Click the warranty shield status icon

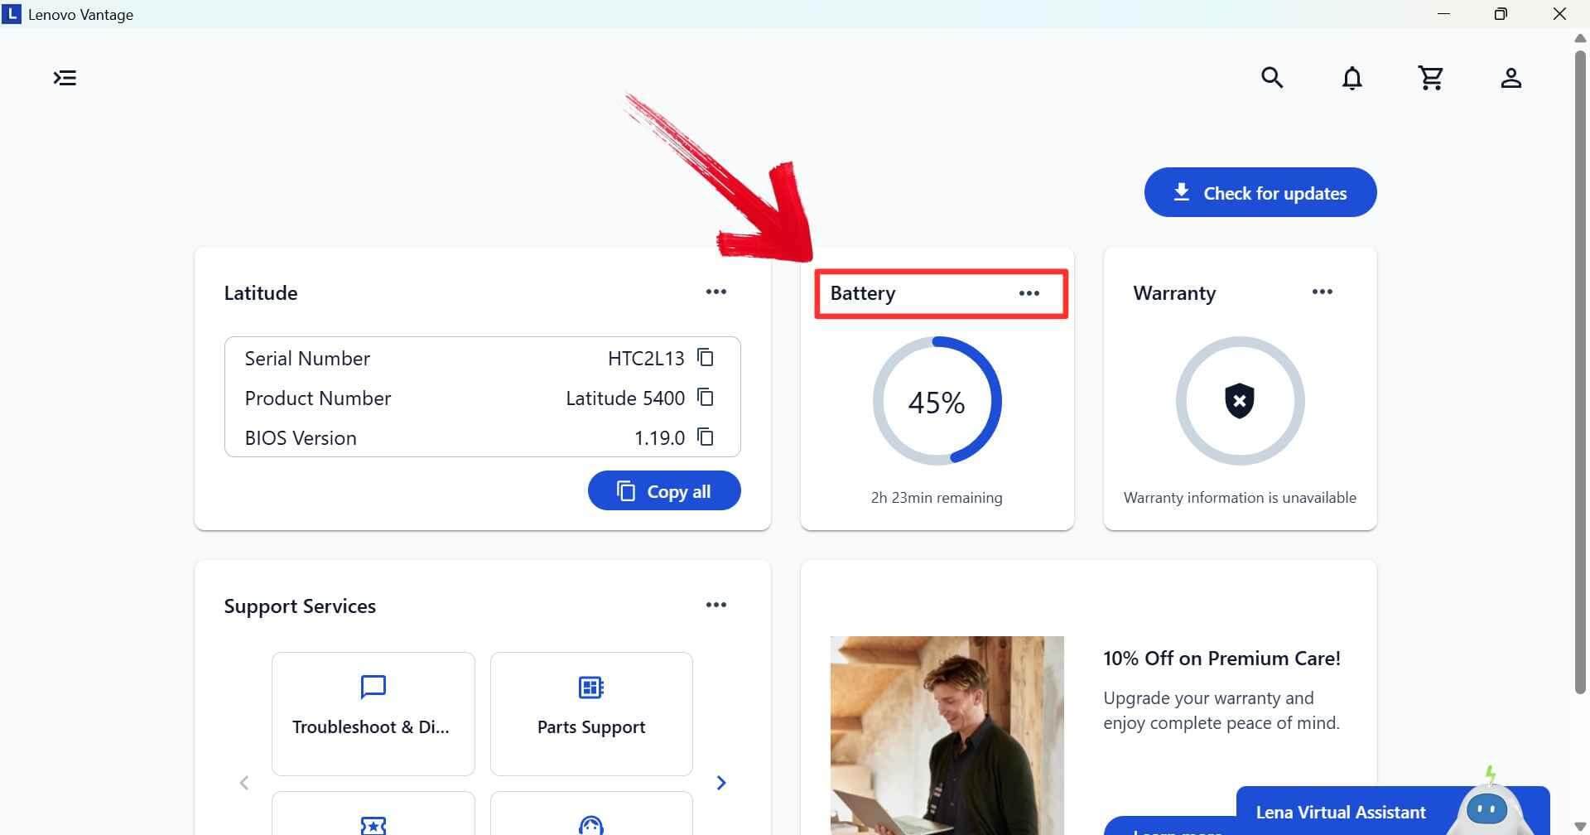(1240, 401)
